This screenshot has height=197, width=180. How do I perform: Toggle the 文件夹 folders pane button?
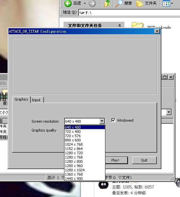tap(146, 3)
